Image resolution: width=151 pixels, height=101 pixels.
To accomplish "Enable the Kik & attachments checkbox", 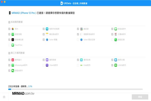I will click(x=78, y=65).
